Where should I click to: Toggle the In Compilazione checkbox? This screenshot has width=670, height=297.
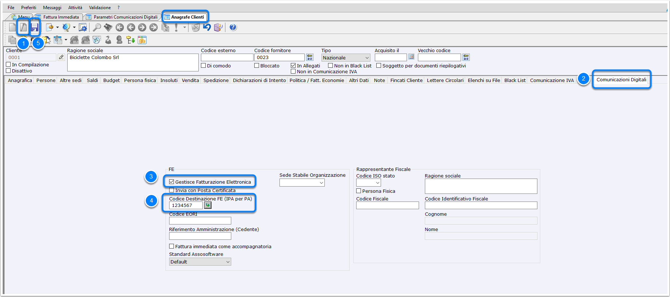[x=8, y=65]
